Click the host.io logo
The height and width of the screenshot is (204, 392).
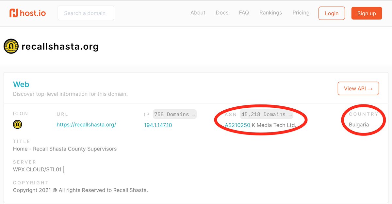coord(27,13)
